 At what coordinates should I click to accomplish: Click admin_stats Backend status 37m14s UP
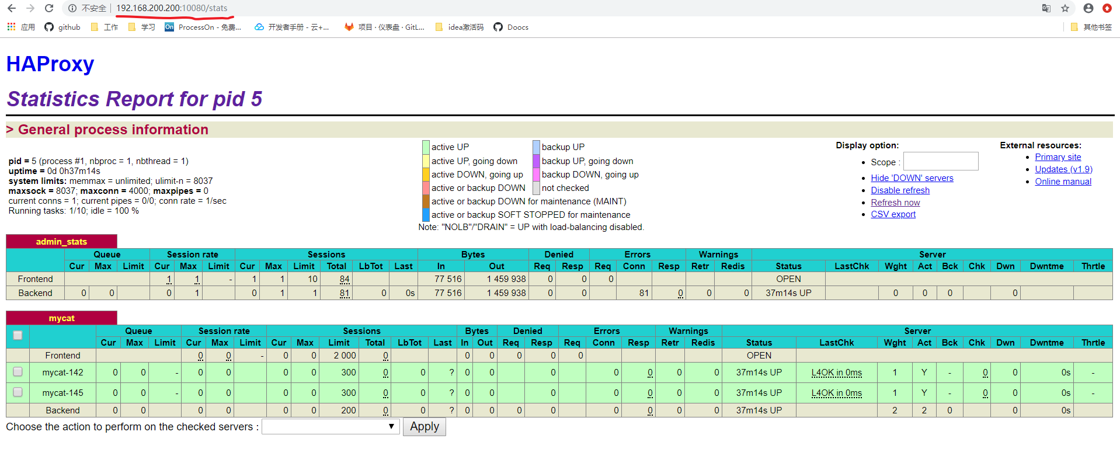[x=788, y=293]
